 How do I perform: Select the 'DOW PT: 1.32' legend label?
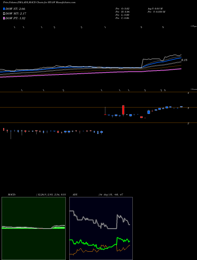coord(15,19)
